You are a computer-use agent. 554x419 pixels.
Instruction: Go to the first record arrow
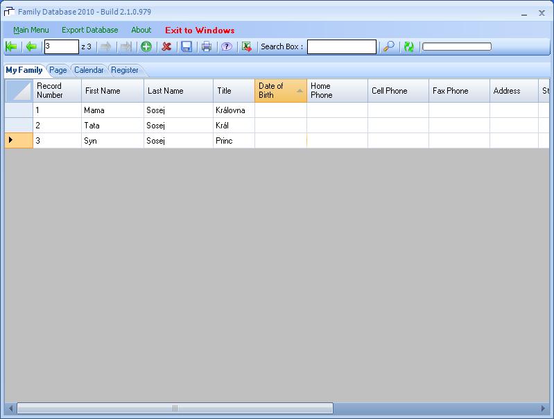[x=11, y=46]
